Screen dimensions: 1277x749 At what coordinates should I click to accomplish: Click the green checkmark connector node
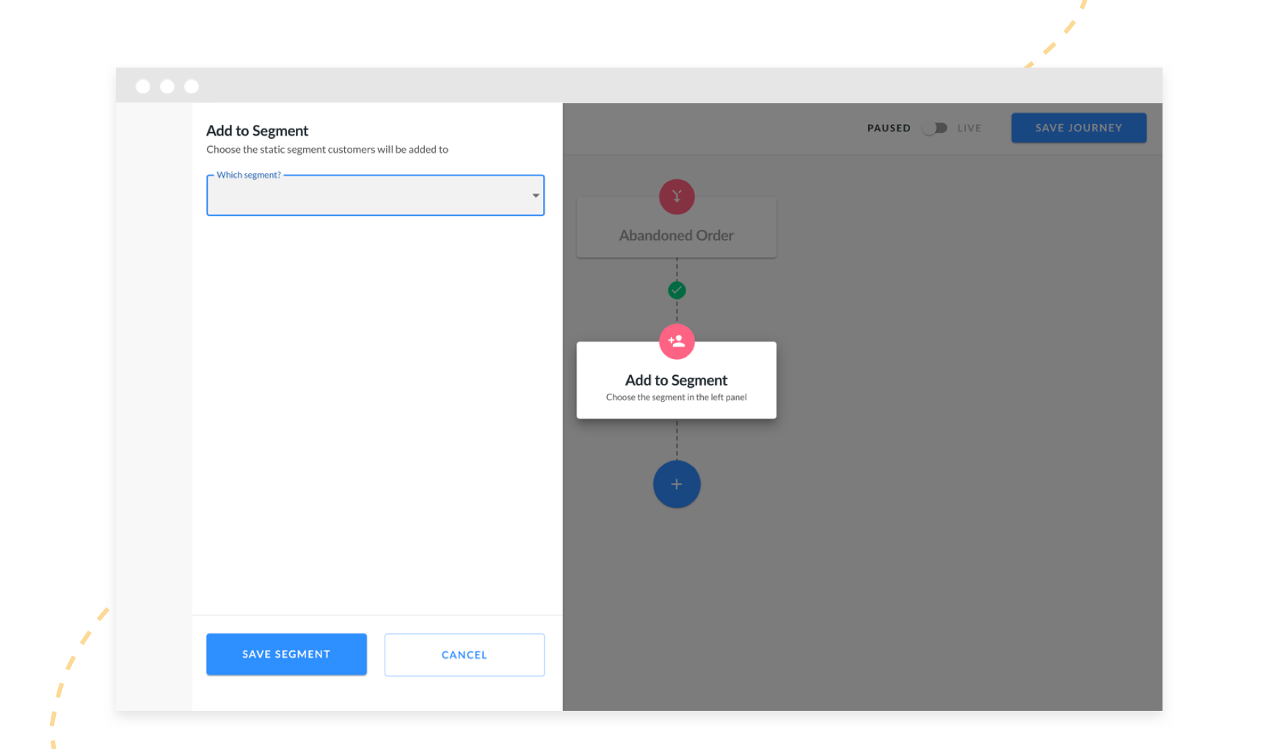[x=677, y=291]
